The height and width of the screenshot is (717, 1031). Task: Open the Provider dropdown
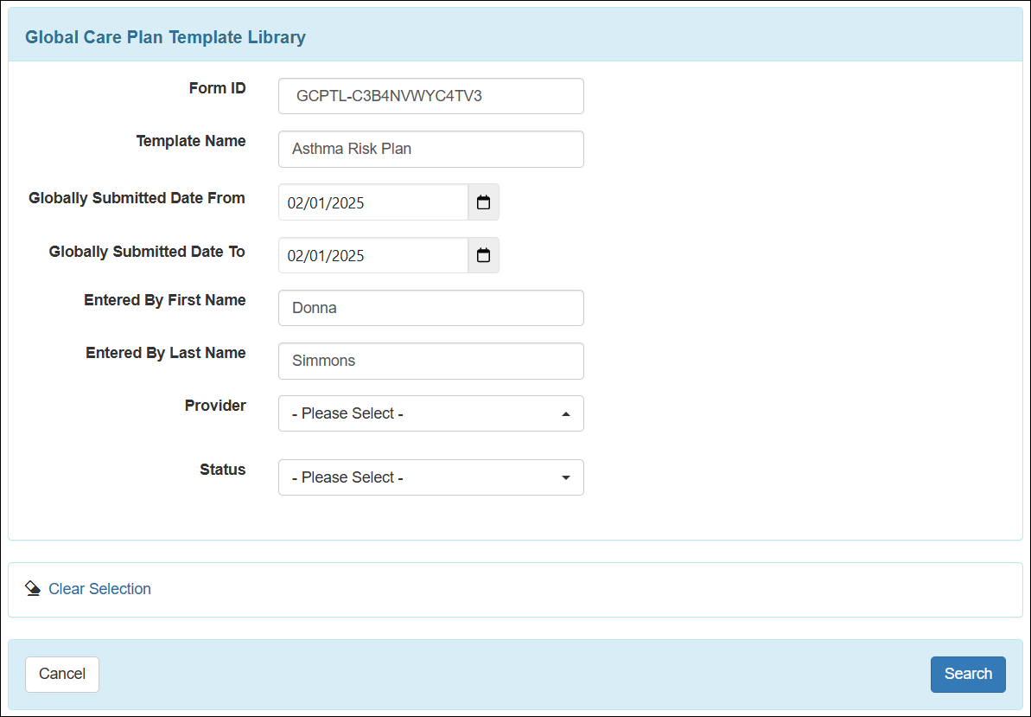430,413
